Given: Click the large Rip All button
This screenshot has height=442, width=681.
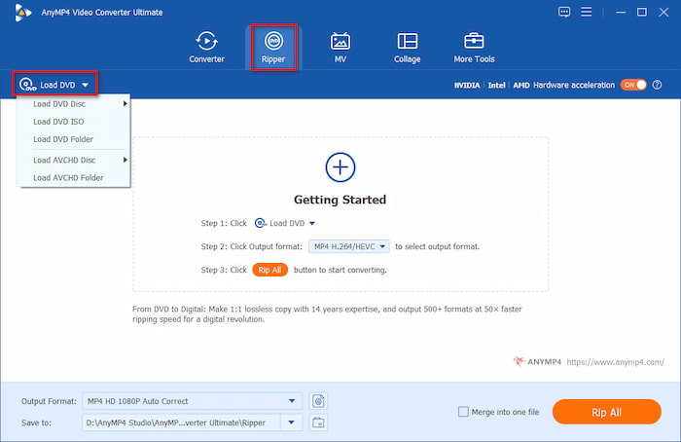Looking at the screenshot, I should pyautogui.click(x=607, y=412).
